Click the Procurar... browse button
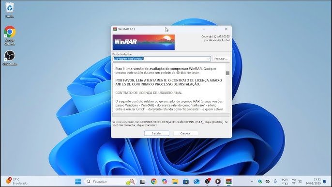The height and width of the screenshot is (187, 332). pyautogui.click(x=221, y=59)
